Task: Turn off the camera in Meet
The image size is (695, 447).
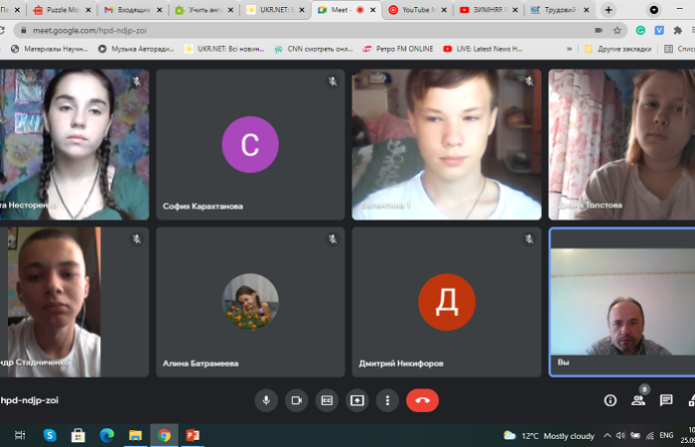Action: (x=296, y=400)
